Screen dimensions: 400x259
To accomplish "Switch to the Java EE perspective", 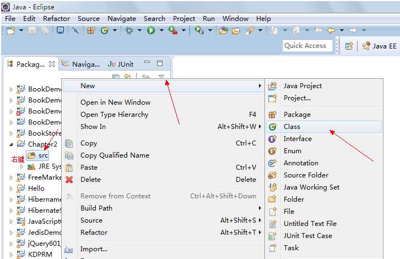I will (379, 46).
